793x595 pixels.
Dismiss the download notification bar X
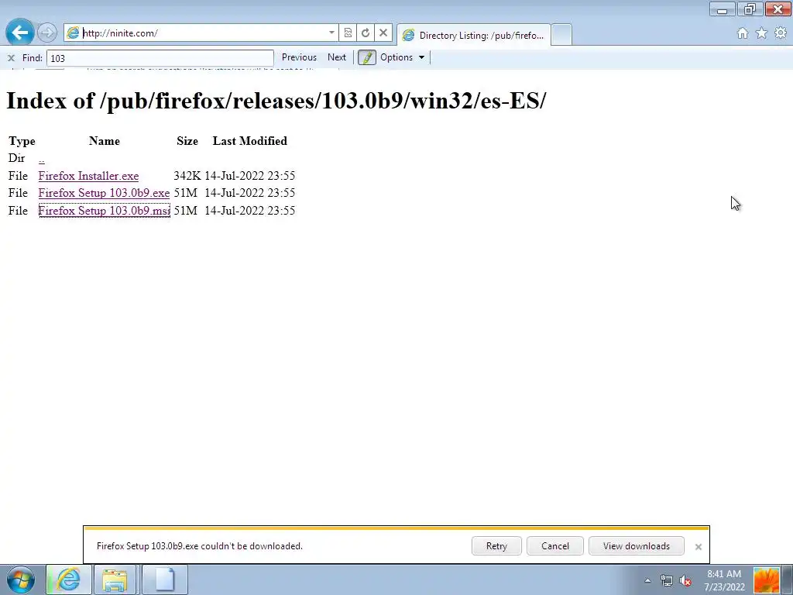(x=699, y=546)
